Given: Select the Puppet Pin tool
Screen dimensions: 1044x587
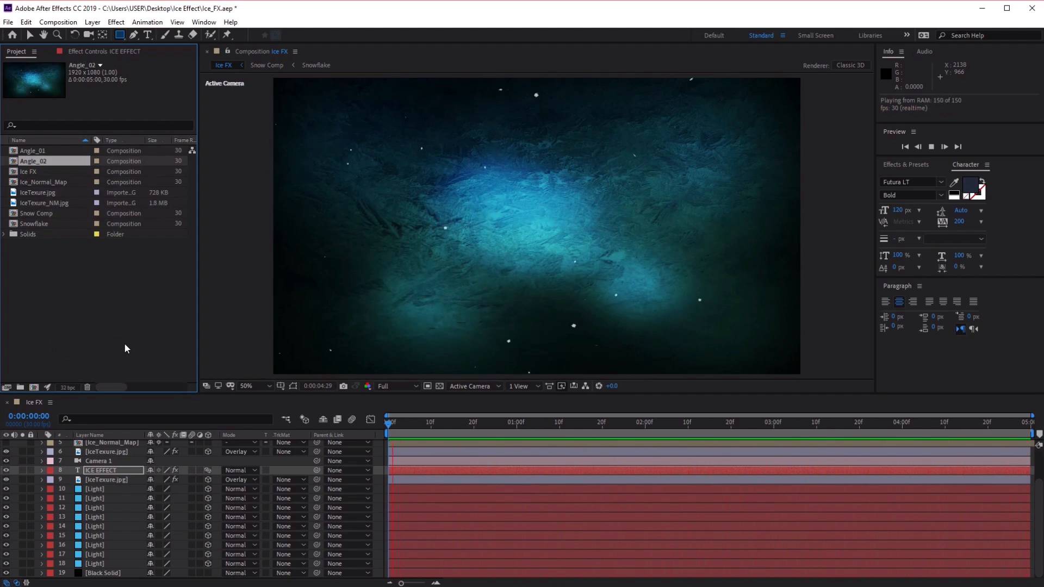Looking at the screenshot, I should [x=228, y=34].
